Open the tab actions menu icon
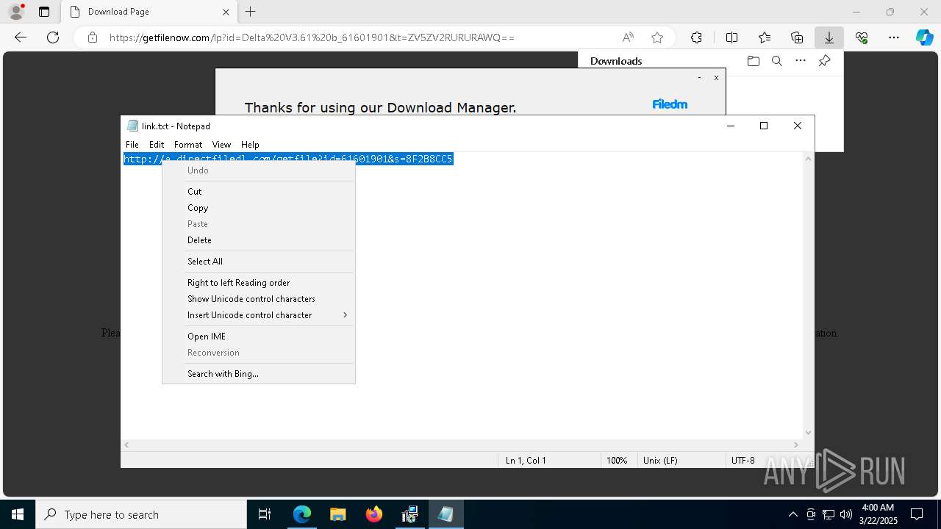Viewport: 941px width, 529px height. click(x=44, y=12)
